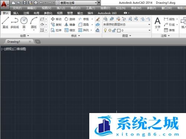
Task: Activate the Scale (缩放) tool
Action: 70,30
